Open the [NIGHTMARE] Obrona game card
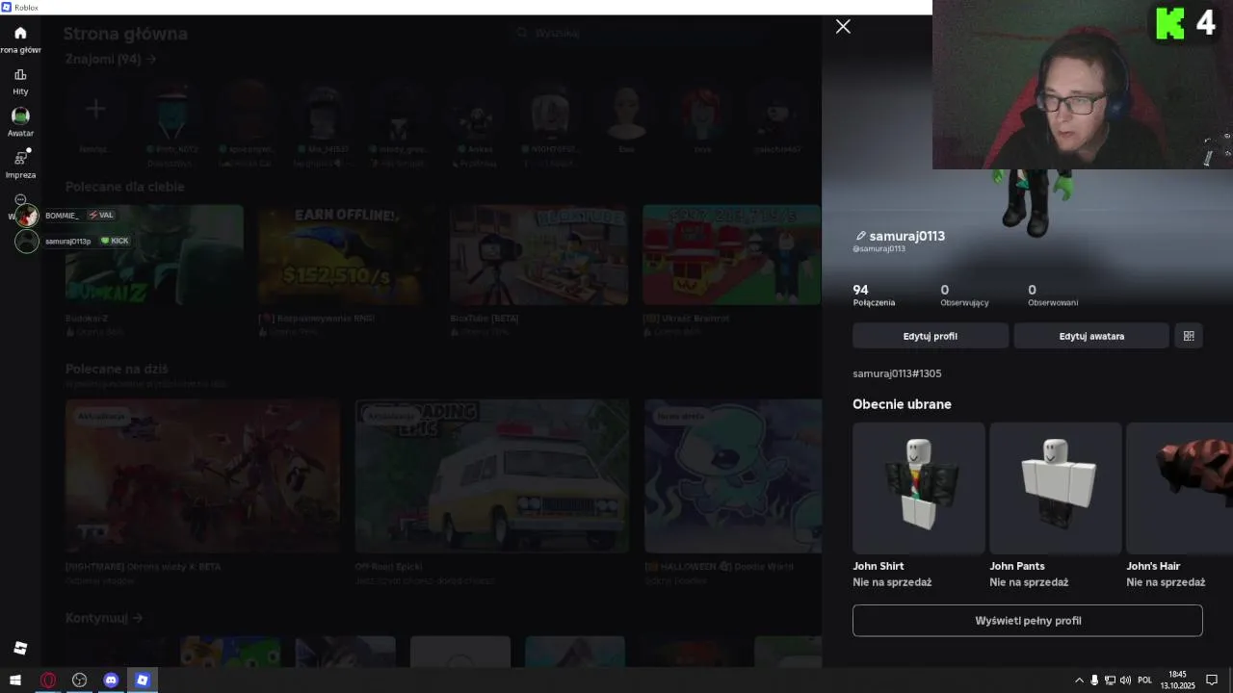This screenshot has height=693, width=1233. (x=202, y=493)
